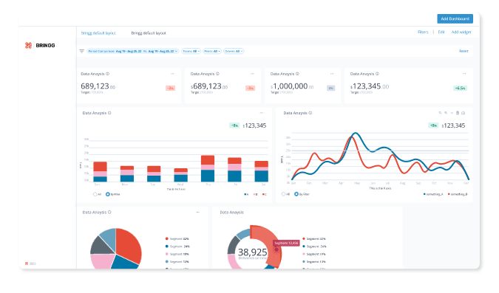
Task: Select By Filter radio under line chart
Action: [x=296, y=194]
